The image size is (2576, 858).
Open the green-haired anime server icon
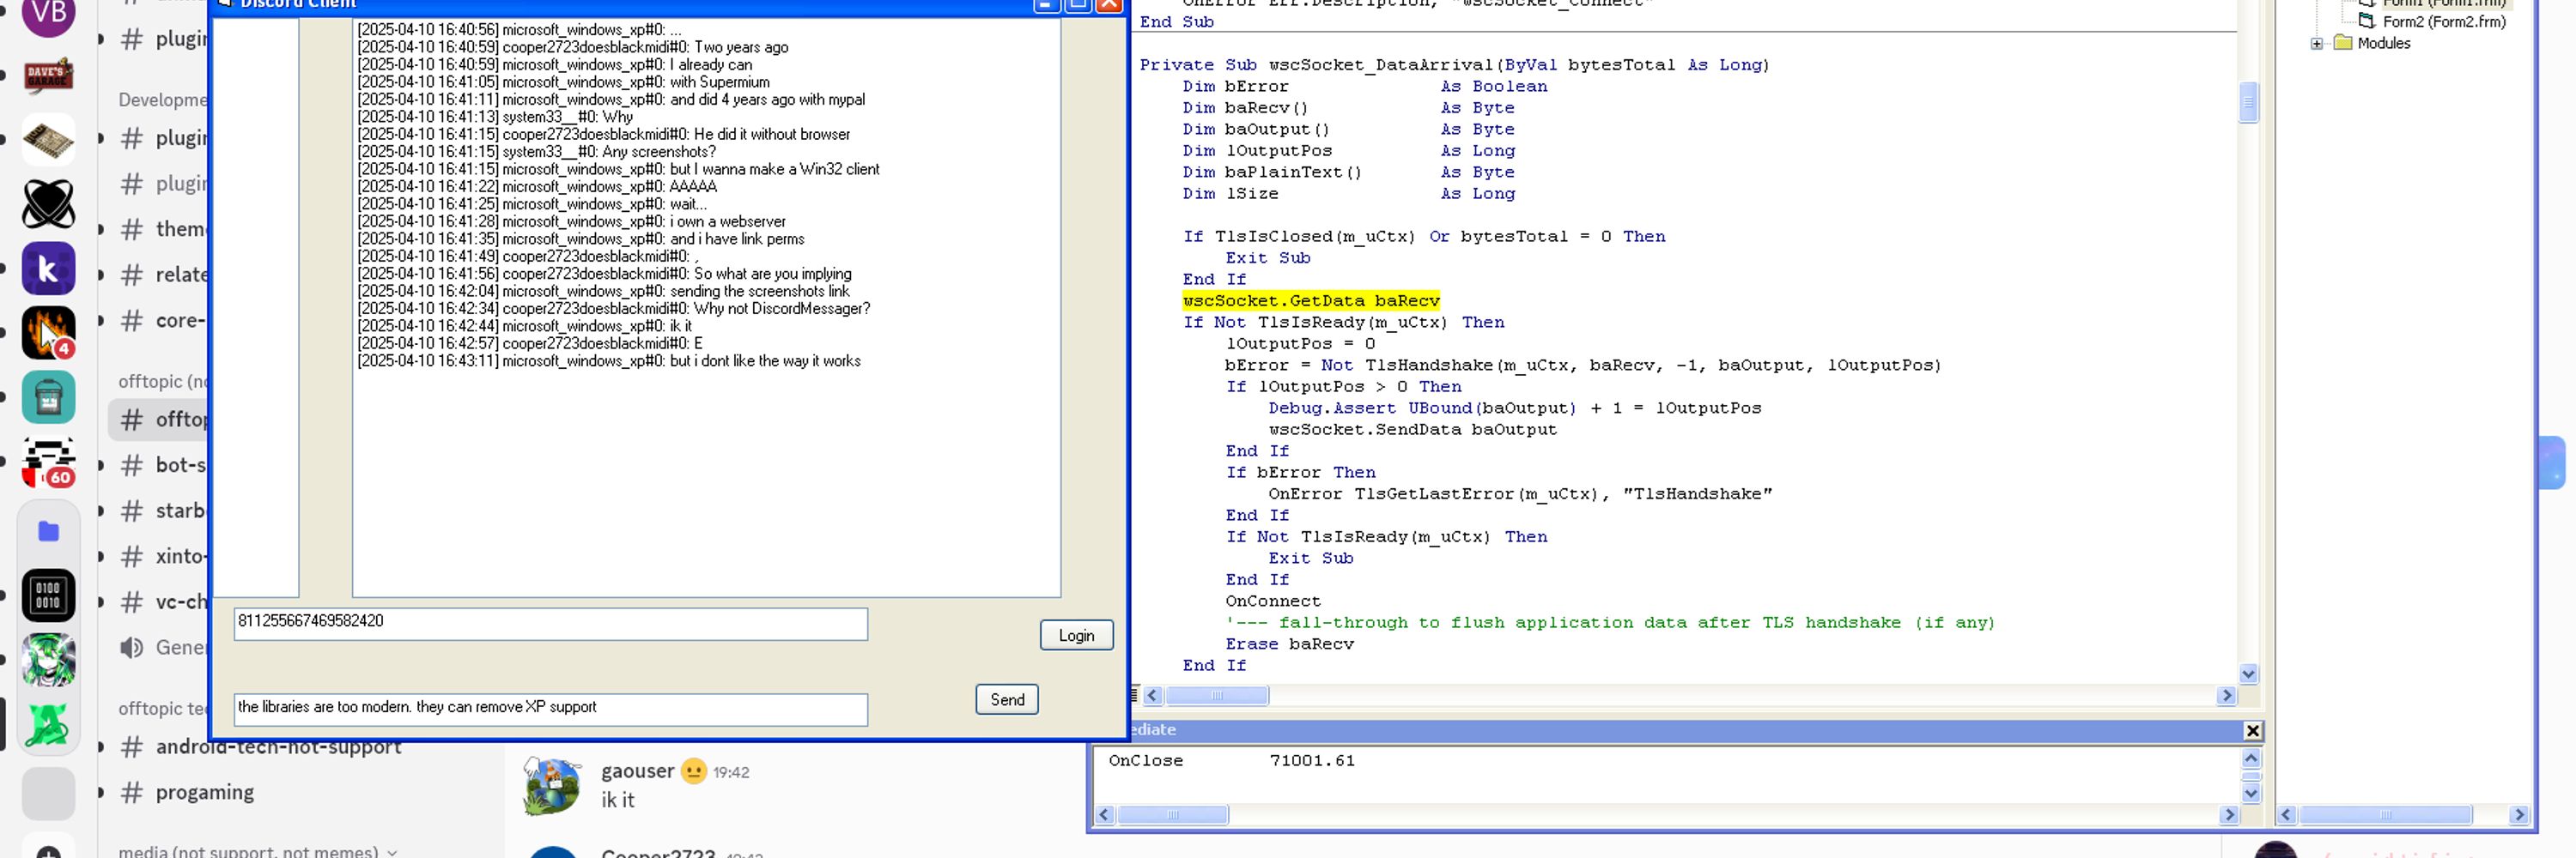tap(48, 660)
